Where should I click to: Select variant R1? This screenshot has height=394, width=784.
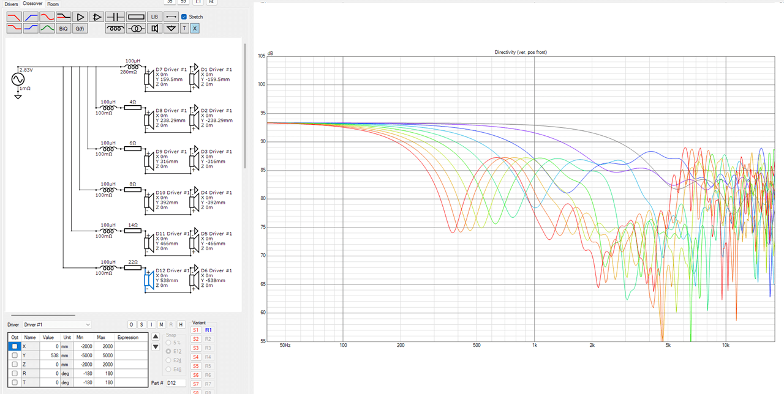tap(209, 330)
